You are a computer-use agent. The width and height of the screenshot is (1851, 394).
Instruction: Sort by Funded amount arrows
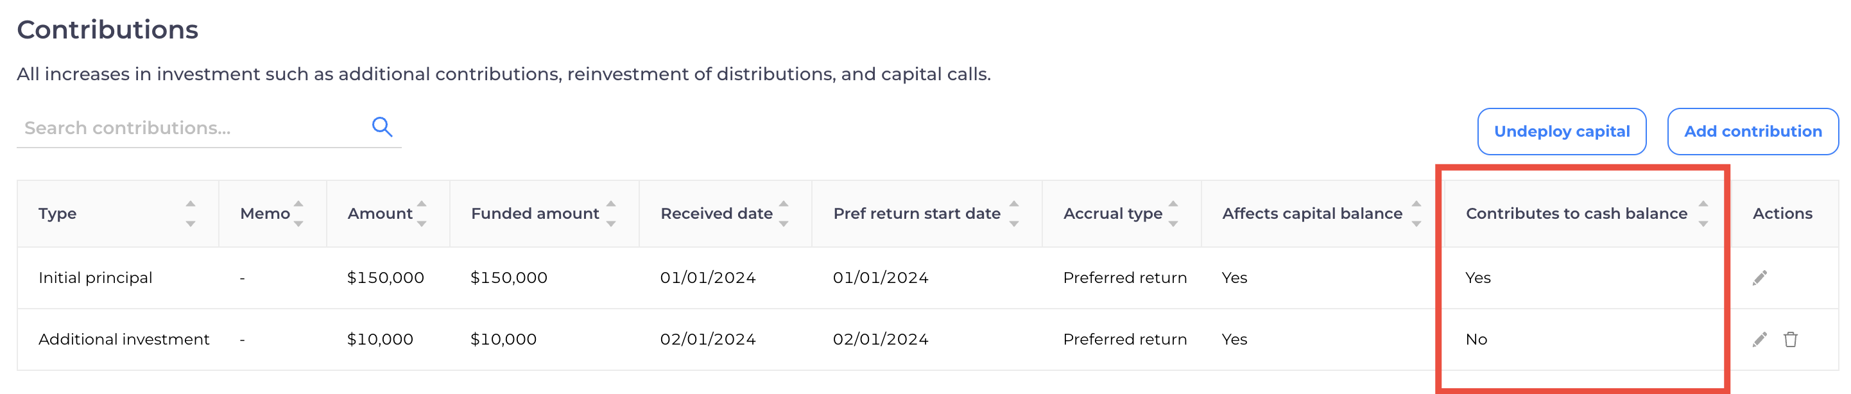(611, 214)
